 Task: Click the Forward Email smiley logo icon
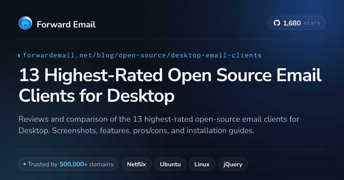[x=25, y=23]
